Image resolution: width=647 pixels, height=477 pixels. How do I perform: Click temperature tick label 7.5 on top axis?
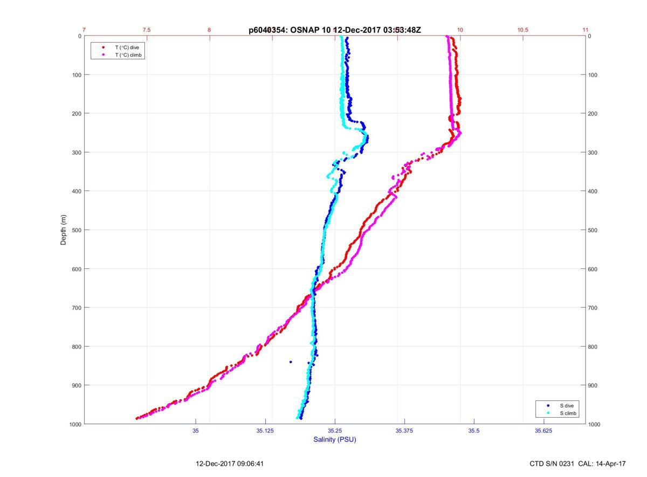pos(147,30)
